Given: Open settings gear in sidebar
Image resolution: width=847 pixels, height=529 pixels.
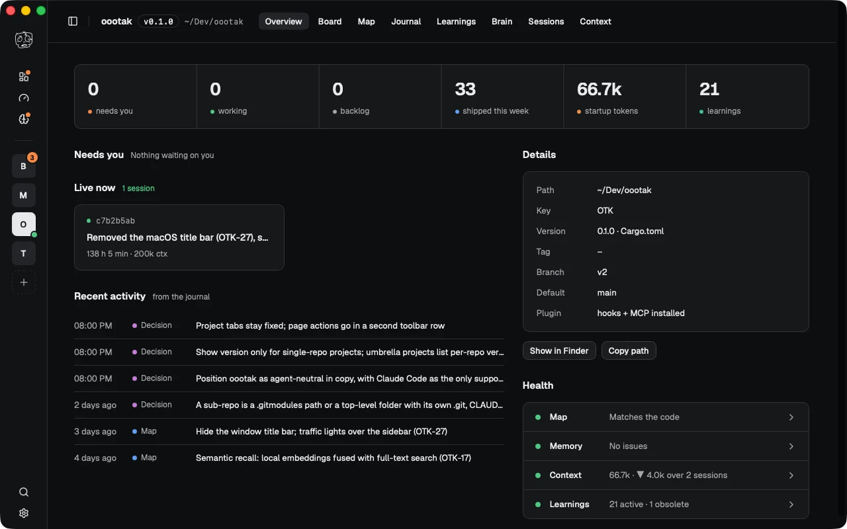Looking at the screenshot, I should pyautogui.click(x=24, y=513).
